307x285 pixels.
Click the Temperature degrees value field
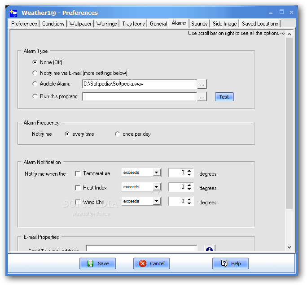(x=177, y=173)
